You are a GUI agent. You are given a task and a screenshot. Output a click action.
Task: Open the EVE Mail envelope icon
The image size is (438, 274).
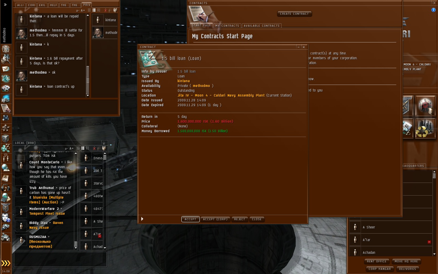click(x=5, y=68)
